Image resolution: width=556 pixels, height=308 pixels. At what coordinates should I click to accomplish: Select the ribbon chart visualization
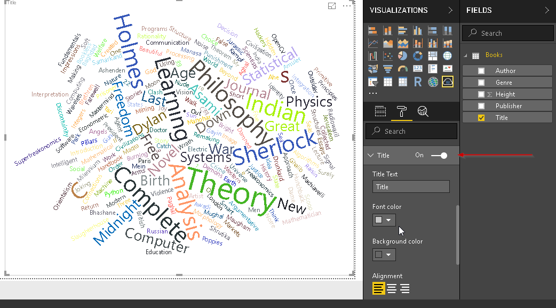click(448, 44)
